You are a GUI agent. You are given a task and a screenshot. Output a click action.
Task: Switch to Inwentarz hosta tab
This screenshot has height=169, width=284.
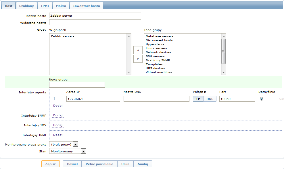(87, 6)
